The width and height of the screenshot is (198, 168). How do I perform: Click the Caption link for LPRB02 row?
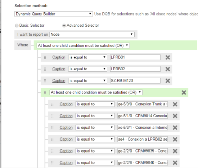[x=59, y=69]
